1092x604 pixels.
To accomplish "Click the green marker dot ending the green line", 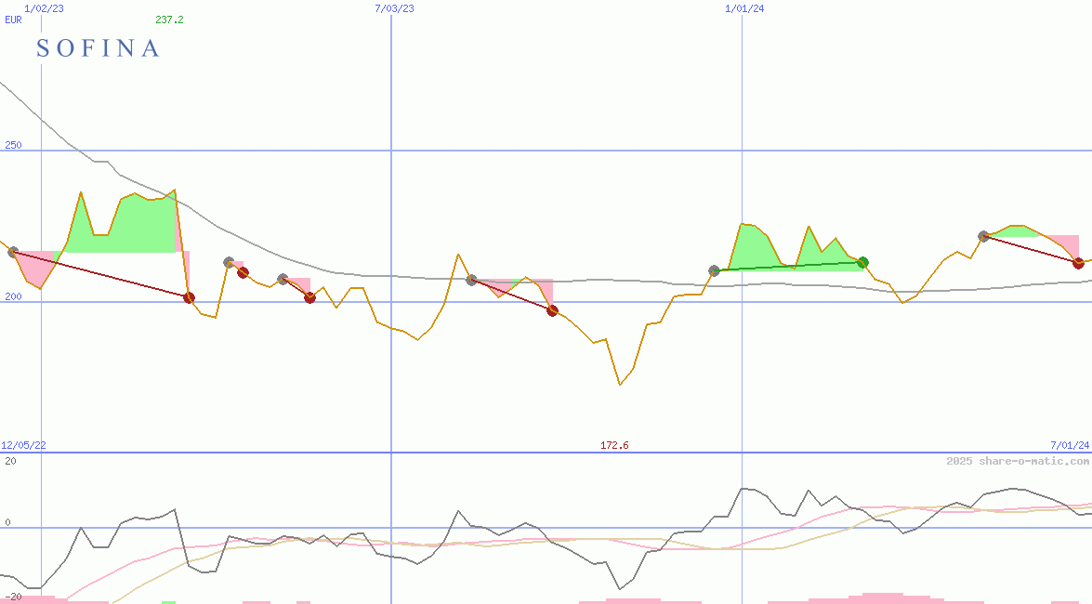I will click(x=862, y=263).
